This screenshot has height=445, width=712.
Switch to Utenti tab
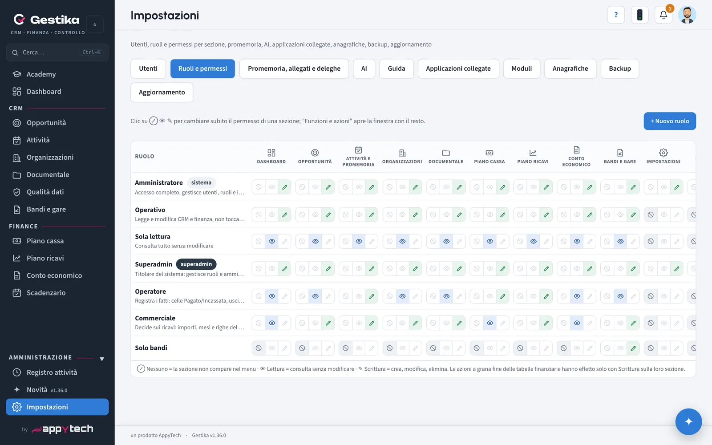pos(148,69)
